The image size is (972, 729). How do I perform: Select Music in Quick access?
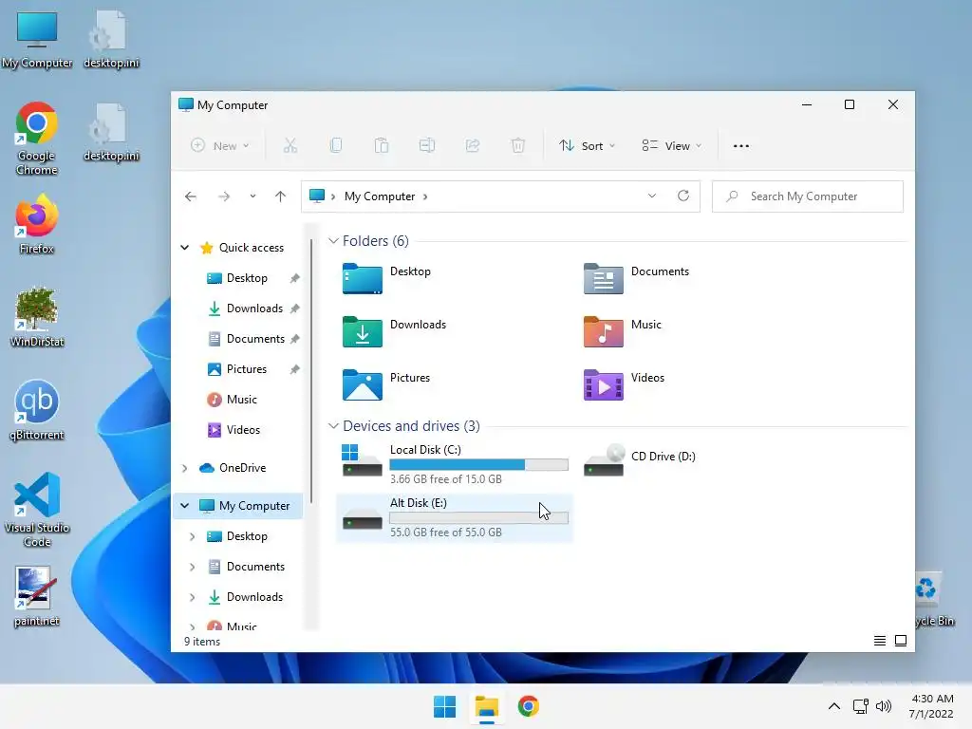(241, 400)
